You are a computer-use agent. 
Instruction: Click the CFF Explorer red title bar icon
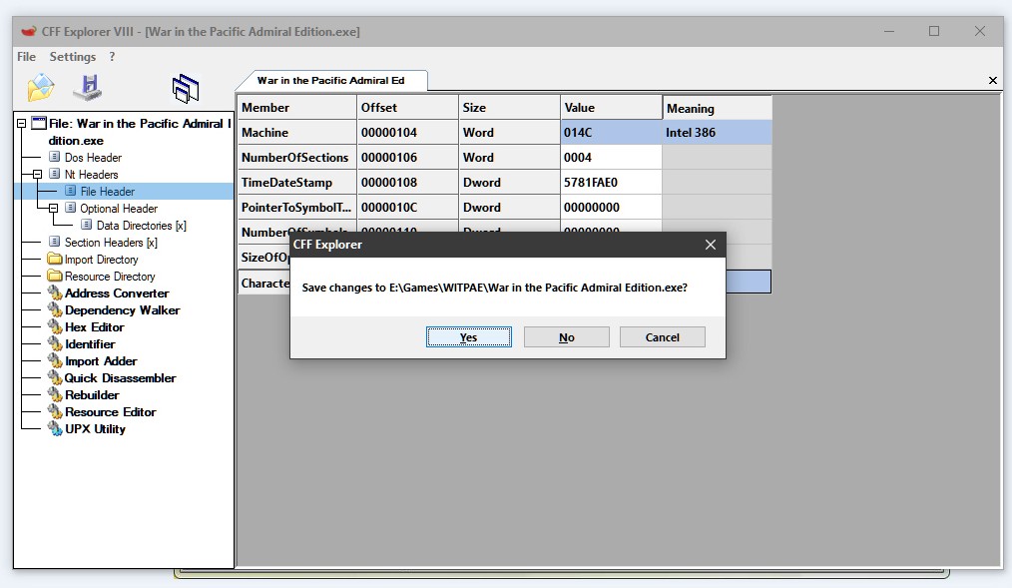(x=28, y=31)
